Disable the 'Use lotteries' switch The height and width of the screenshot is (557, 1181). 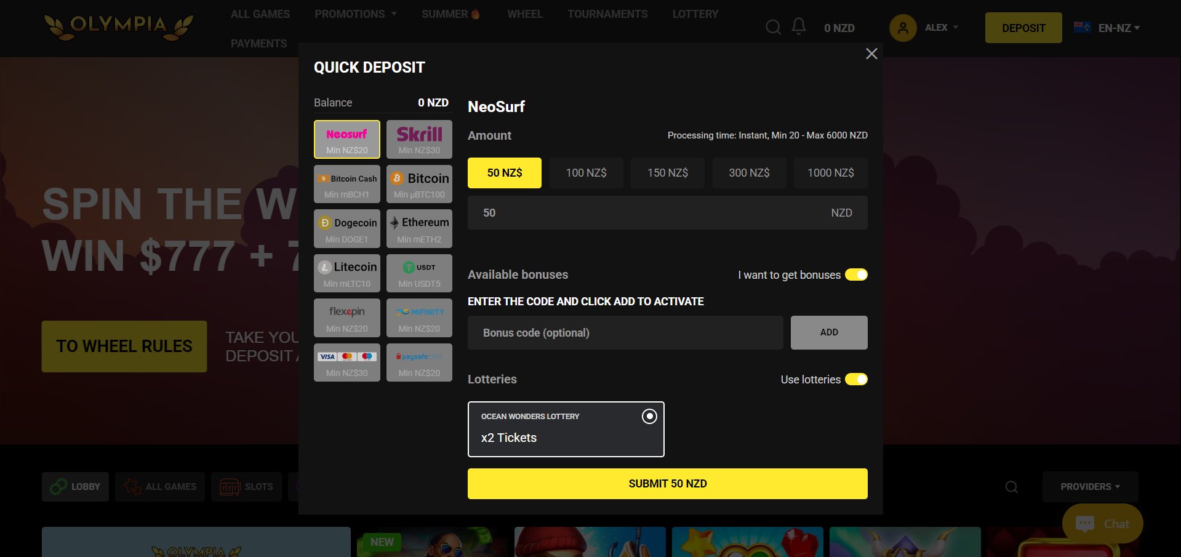pyautogui.click(x=855, y=379)
